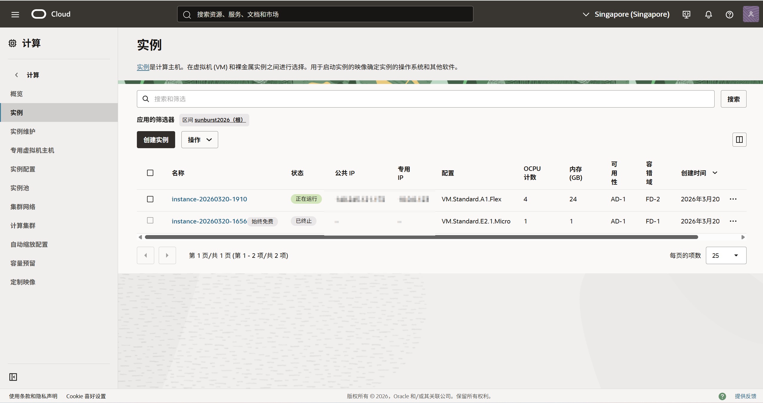763x403 pixels.
Task: Collapse the sidebar with the bottom-left icon
Action: (x=13, y=377)
